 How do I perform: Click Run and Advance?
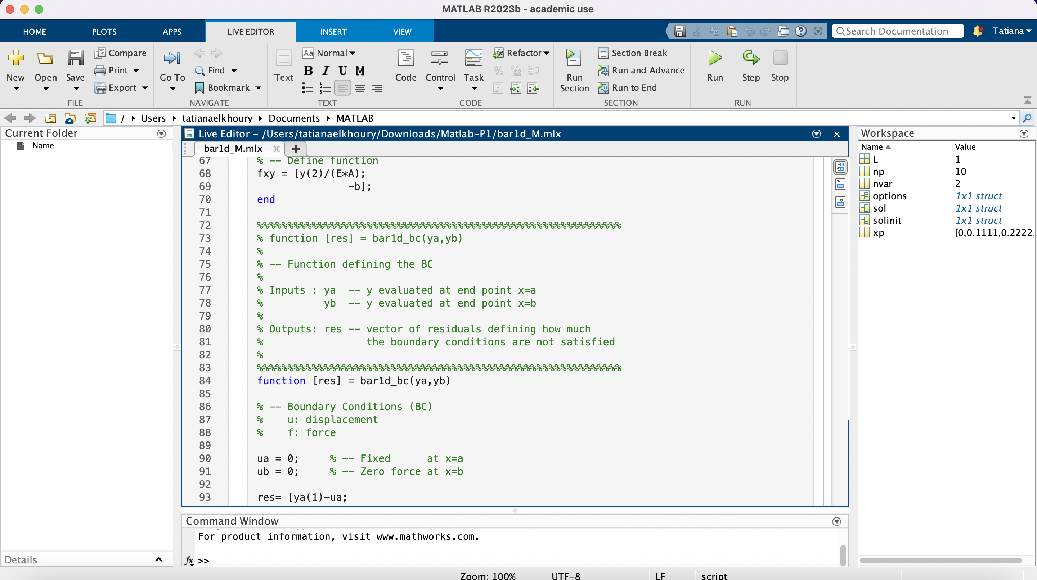pos(642,71)
